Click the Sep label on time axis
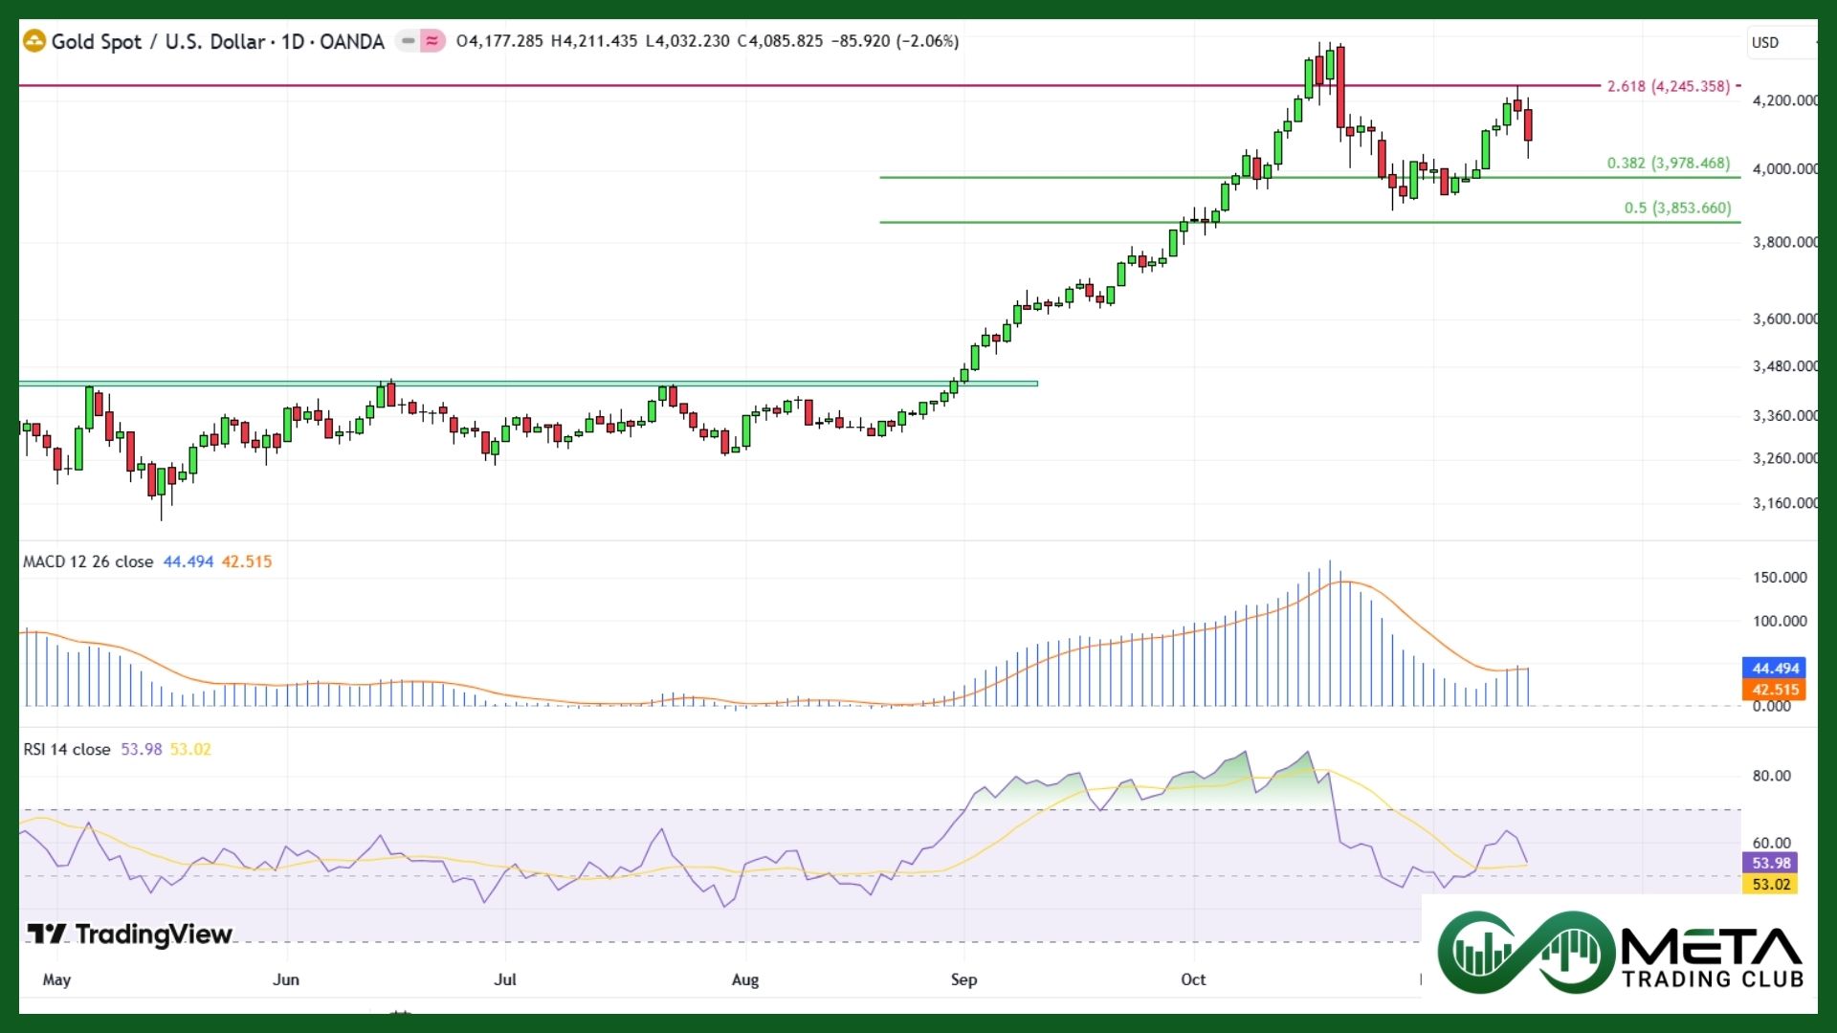 coord(963,979)
